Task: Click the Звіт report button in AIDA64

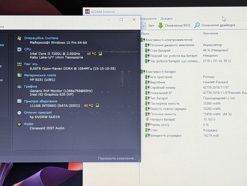Action: 148,26
